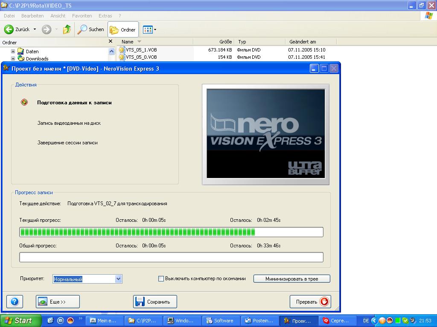This screenshot has width=437, height=327.
Task: Click the Прервать abort button
Action: coord(310,301)
